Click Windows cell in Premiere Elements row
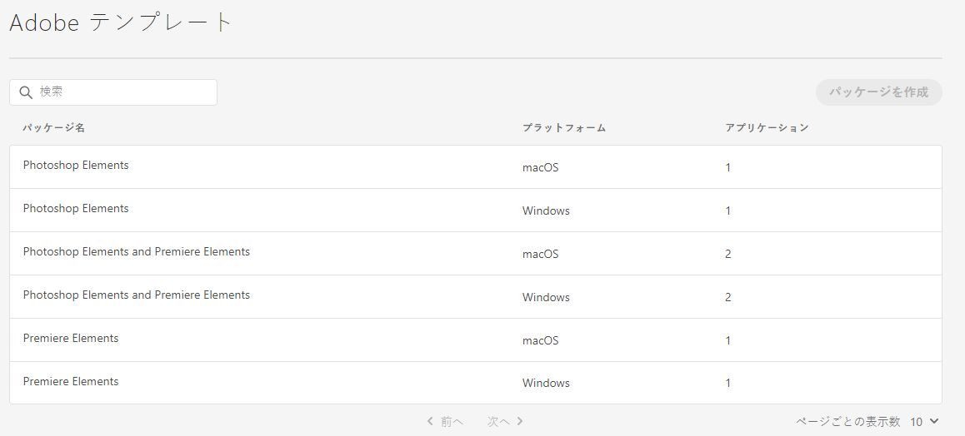Image resolution: width=965 pixels, height=436 pixels. (x=546, y=384)
